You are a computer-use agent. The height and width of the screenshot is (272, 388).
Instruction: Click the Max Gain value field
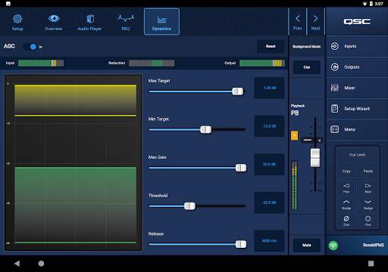[269, 165]
